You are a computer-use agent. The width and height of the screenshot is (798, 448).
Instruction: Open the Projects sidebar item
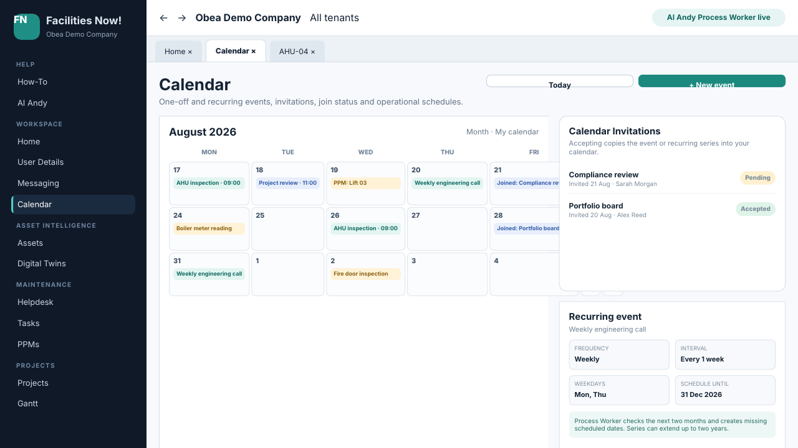[73, 383]
